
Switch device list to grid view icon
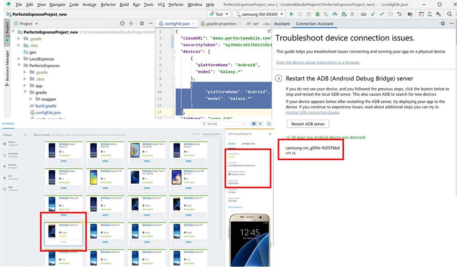point(254,123)
